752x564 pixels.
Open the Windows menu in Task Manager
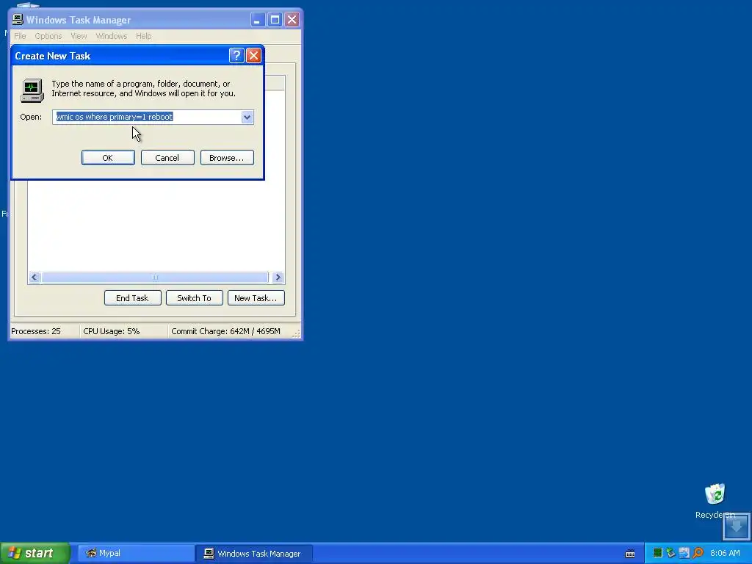(x=112, y=36)
